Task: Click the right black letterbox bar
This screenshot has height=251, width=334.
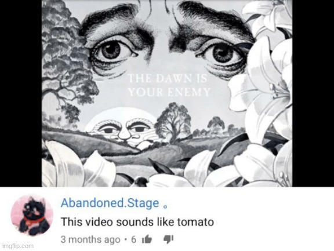Action: pyautogui.click(x=313, y=93)
